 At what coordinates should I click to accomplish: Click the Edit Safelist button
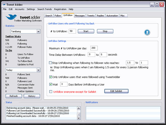(x=116, y=91)
